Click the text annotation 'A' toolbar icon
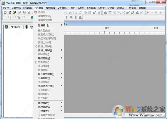Screen dimensions: 167x119 [x=66, y=13]
